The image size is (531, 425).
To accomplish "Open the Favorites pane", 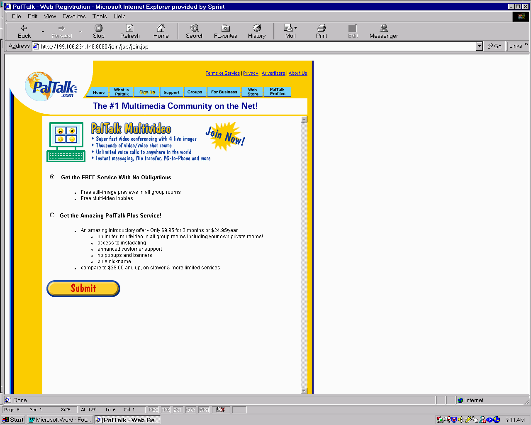I will [225, 31].
